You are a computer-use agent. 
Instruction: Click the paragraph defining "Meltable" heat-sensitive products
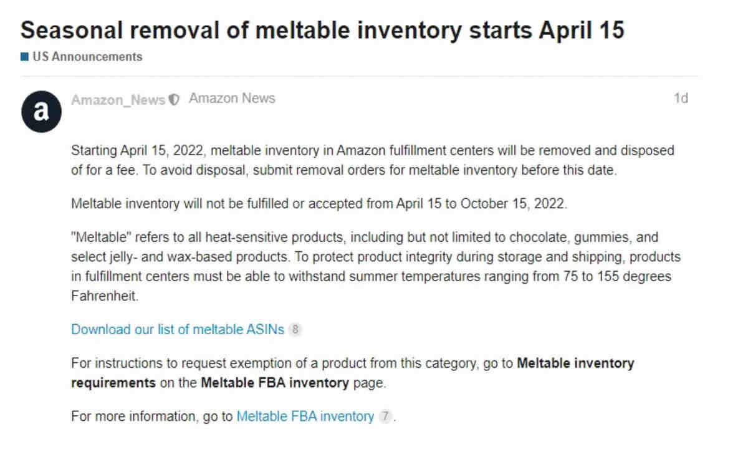(x=376, y=267)
